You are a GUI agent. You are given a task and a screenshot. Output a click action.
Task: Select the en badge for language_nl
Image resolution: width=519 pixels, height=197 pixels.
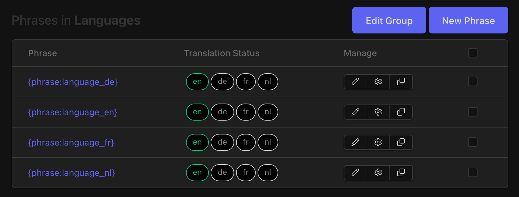(197, 173)
